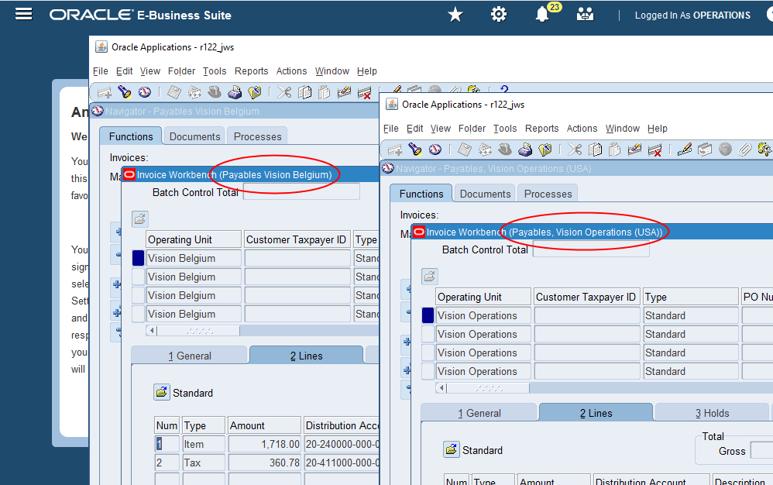Switch to Documents tab in USA Navigator
The height and width of the screenshot is (485, 773).
485,194
